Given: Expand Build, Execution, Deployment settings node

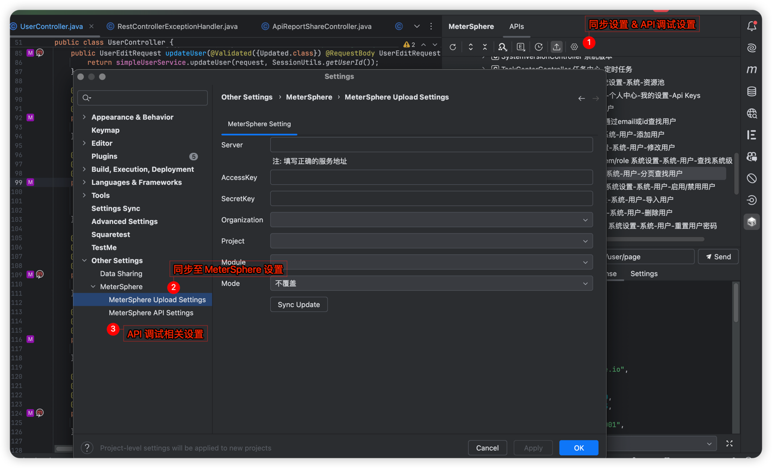Looking at the screenshot, I should pos(84,169).
